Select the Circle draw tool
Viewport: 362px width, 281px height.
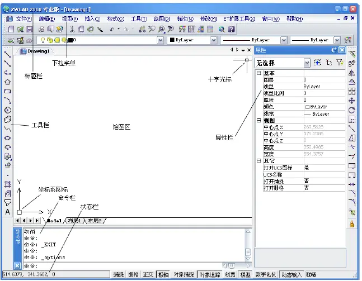tap(7, 110)
